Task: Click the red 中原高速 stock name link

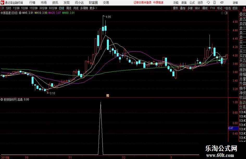Action: coord(158,3)
